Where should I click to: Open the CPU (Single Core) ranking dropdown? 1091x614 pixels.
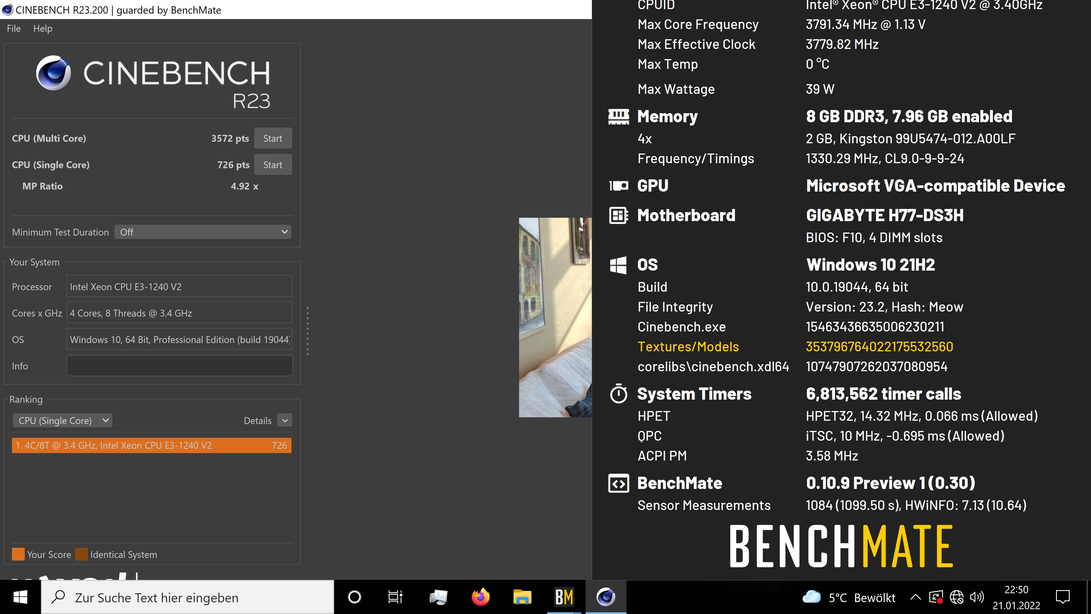click(x=62, y=420)
